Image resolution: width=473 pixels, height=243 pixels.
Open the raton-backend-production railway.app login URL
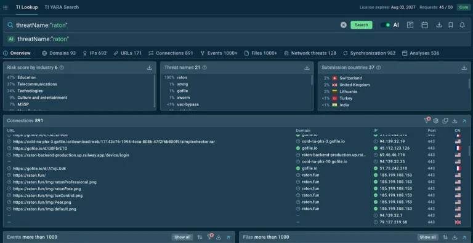tap(71, 155)
